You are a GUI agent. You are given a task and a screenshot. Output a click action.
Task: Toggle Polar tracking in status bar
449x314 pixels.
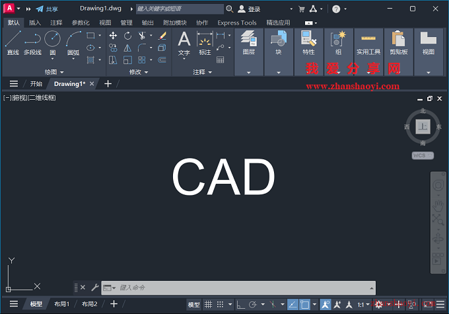click(252, 305)
